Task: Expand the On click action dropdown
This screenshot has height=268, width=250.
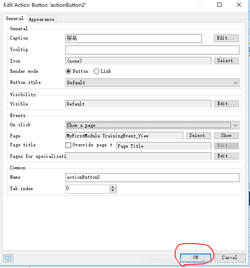Action: coord(152,125)
